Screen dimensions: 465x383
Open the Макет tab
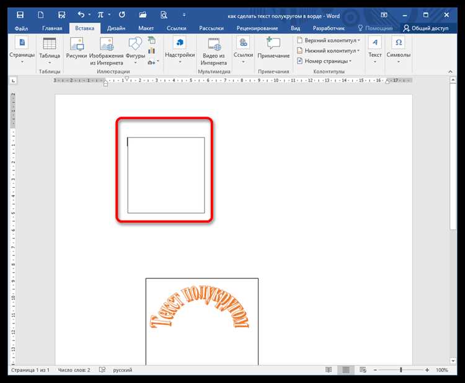(x=146, y=29)
